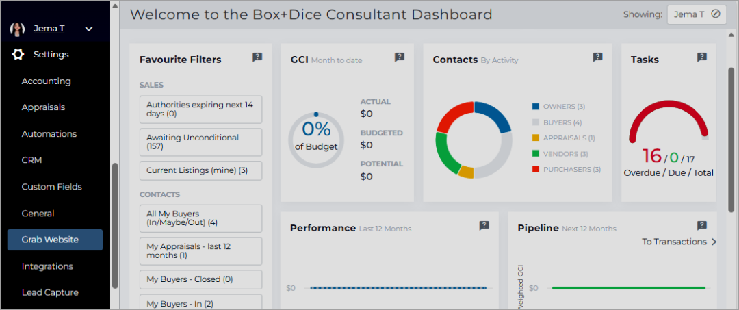Open the Contacts panel help icon
Screen dimensions: 739x310
(x=597, y=57)
